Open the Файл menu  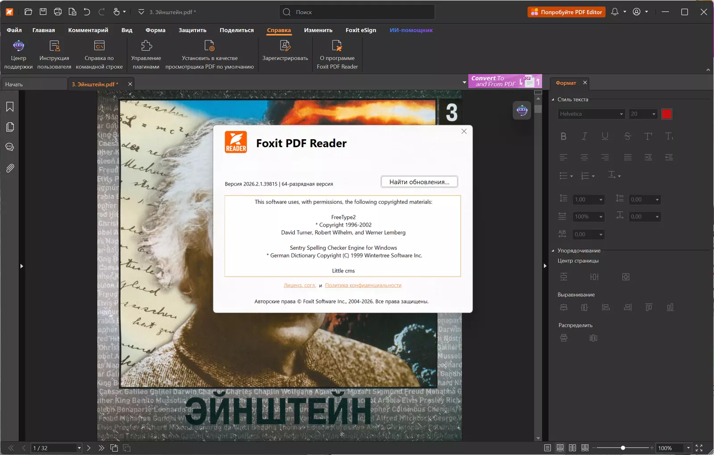(14, 30)
